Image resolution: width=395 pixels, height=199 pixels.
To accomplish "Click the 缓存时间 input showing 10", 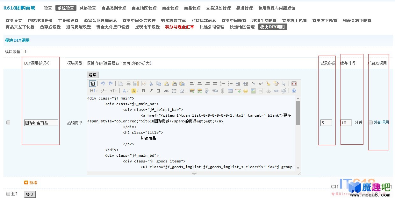I will click(x=346, y=123).
